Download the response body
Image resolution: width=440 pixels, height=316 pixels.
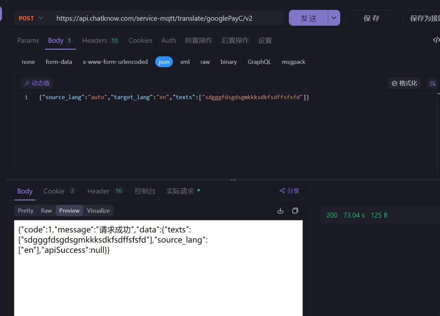pos(280,210)
